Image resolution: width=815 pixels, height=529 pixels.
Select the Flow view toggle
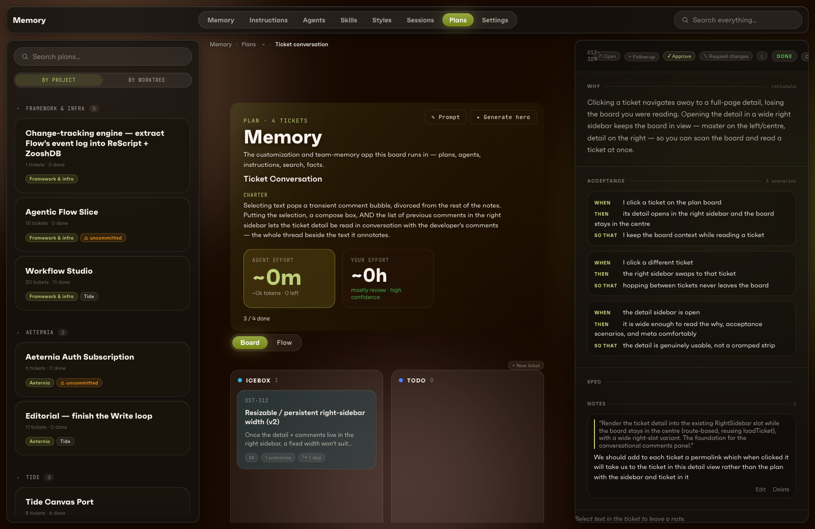tap(284, 343)
